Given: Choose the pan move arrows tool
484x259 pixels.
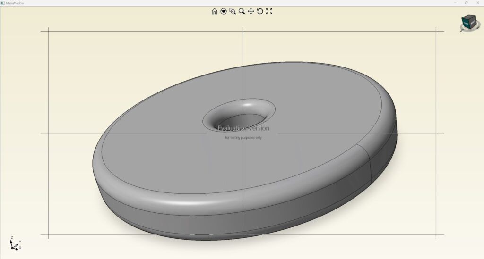Looking at the screenshot, I should click(x=251, y=11).
